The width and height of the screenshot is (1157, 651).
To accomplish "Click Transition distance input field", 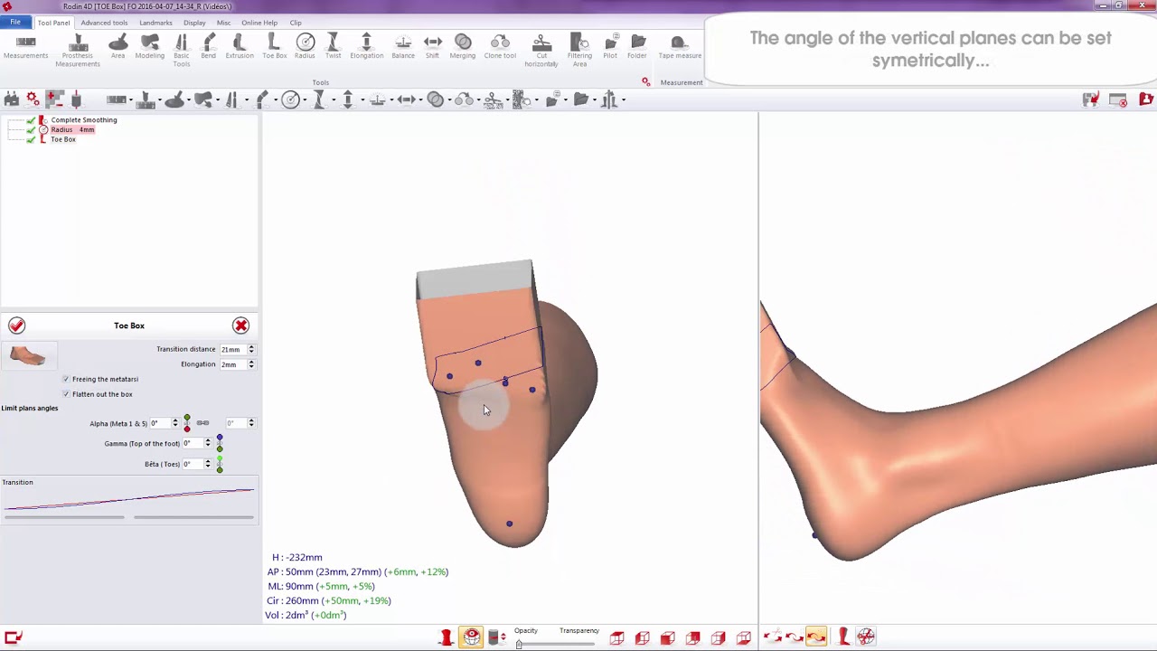I will coord(232,349).
